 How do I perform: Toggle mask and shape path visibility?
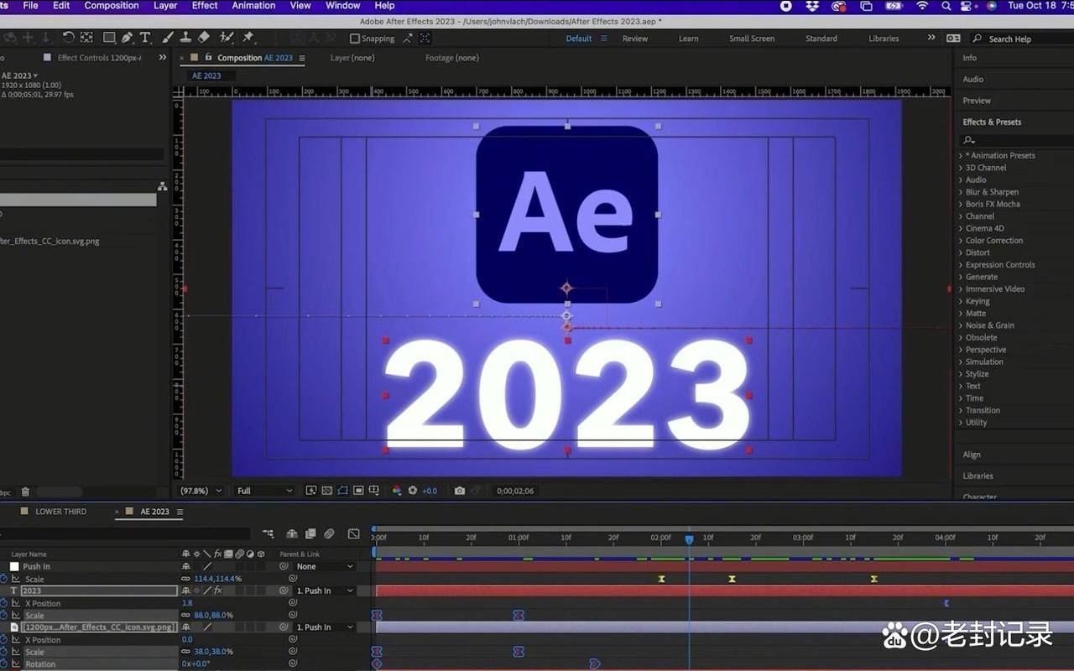click(x=343, y=491)
